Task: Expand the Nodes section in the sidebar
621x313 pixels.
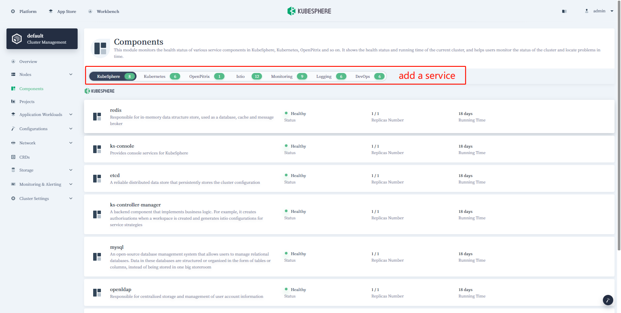Action: click(x=71, y=74)
